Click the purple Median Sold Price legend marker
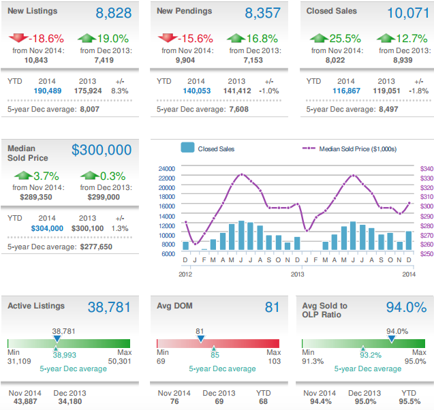 tap(309, 148)
